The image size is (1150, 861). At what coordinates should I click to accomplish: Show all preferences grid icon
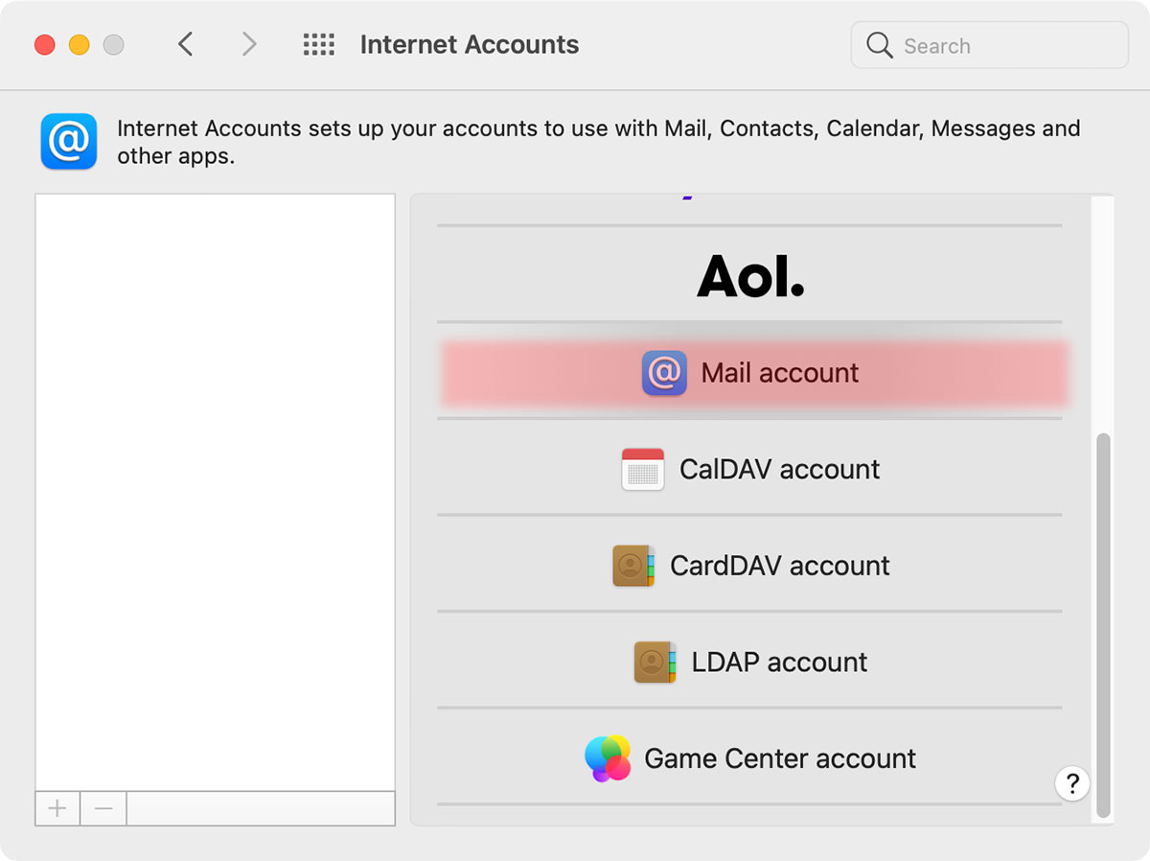click(x=318, y=44)
